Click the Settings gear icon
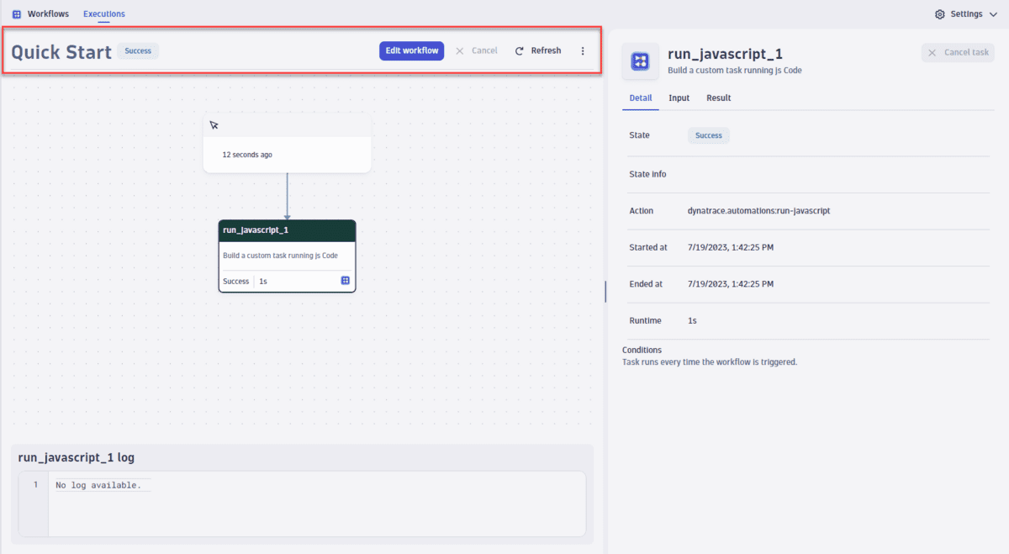Viewport: 1009px width, 554px height. pyautogui.click(x=939, y=13)
